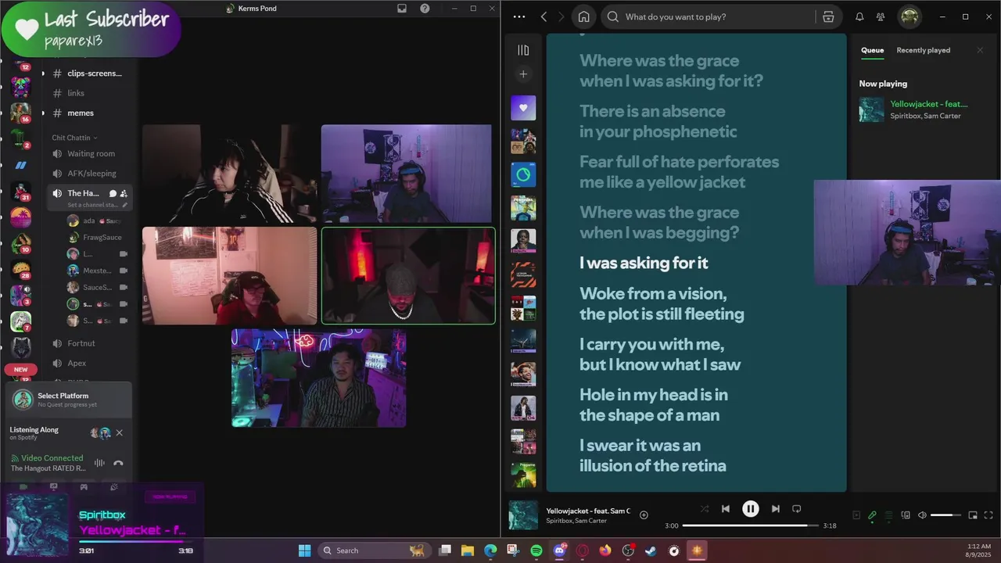Expand threads arrow beside clips-screens channel
This screenshot has height=563, width=1001.
pos(43,74)
